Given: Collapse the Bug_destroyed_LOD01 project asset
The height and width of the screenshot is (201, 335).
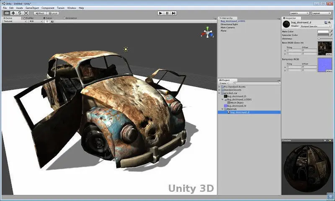Looking at the screenshot, I should pyautogui.click(x=222, y=99).
